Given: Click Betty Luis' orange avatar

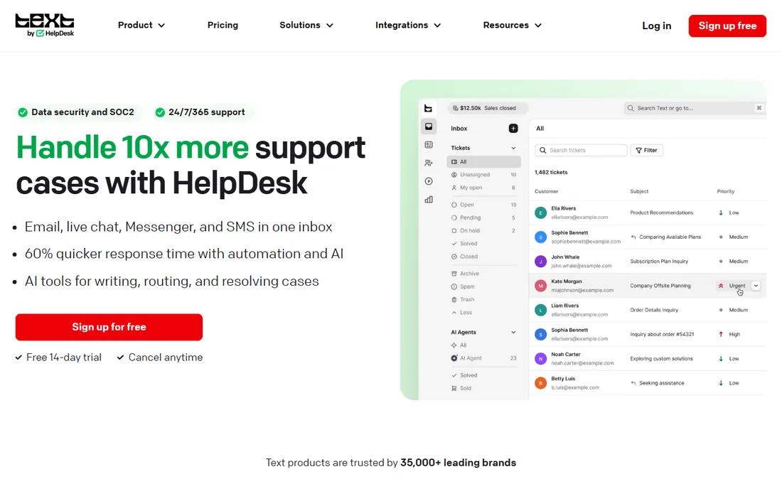Looking at the screenshot, I should coord(540,383).
